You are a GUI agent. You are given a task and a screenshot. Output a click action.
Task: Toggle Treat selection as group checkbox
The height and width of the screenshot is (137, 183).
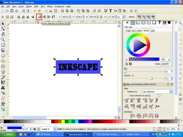159,96
